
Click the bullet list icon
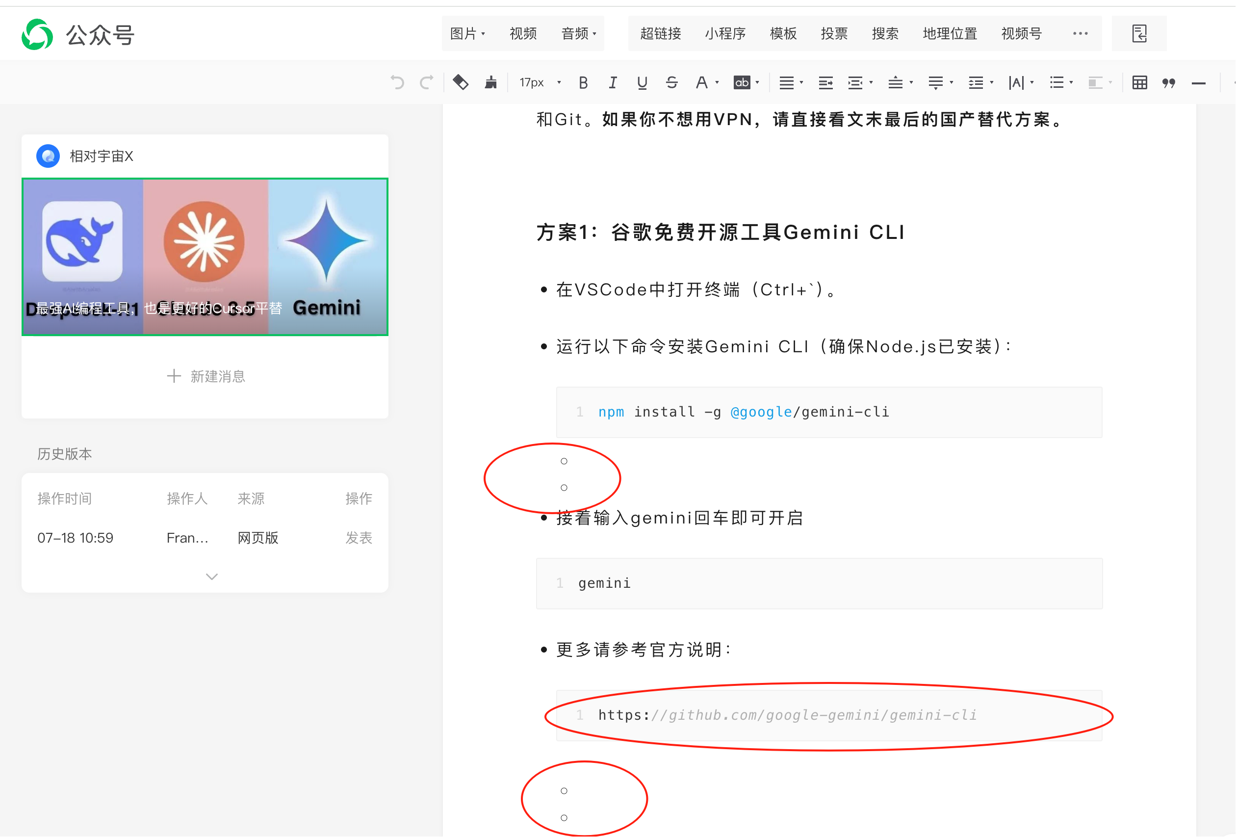(x=1056, y=82)
